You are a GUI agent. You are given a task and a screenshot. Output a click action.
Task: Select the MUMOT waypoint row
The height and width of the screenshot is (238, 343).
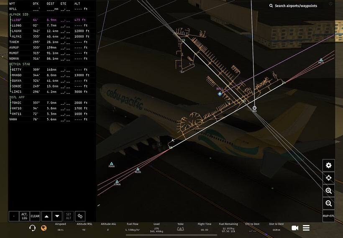[52, 53]
